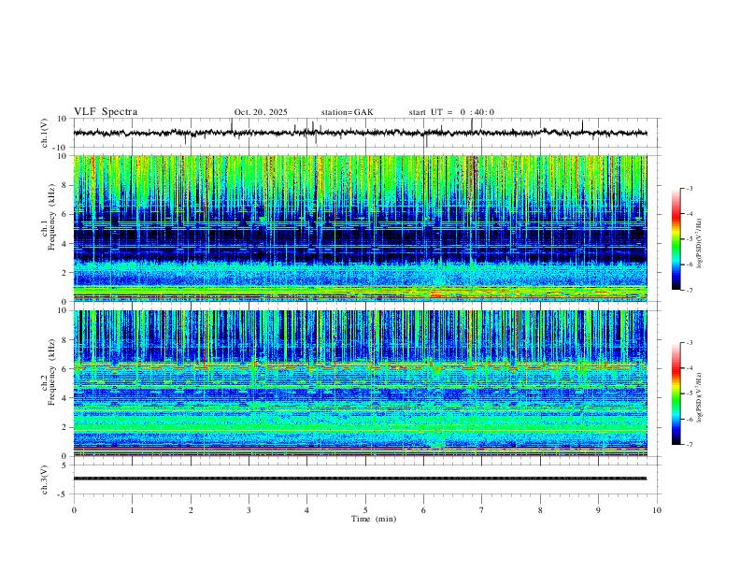Select the date text "Oct. 20, 2025"
The height and width of the screenshot is (572, 740).
[x=261, y=112]
